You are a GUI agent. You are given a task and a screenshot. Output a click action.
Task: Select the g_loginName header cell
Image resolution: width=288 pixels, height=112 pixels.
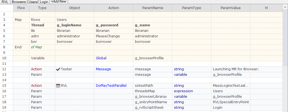pyautogui.click(x=75, y=25)
